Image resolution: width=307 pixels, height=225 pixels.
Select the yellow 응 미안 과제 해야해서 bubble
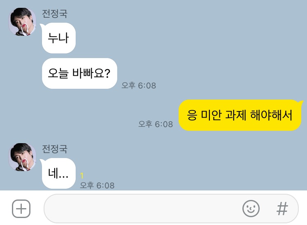coord(240,115)
